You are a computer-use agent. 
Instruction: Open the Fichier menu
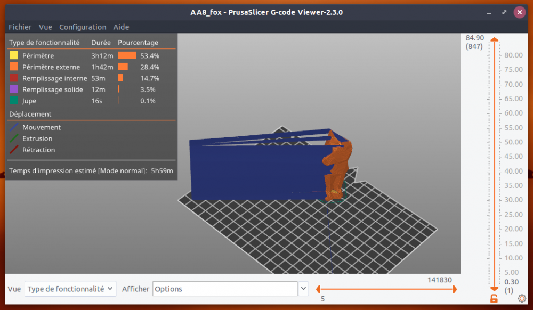20,27
